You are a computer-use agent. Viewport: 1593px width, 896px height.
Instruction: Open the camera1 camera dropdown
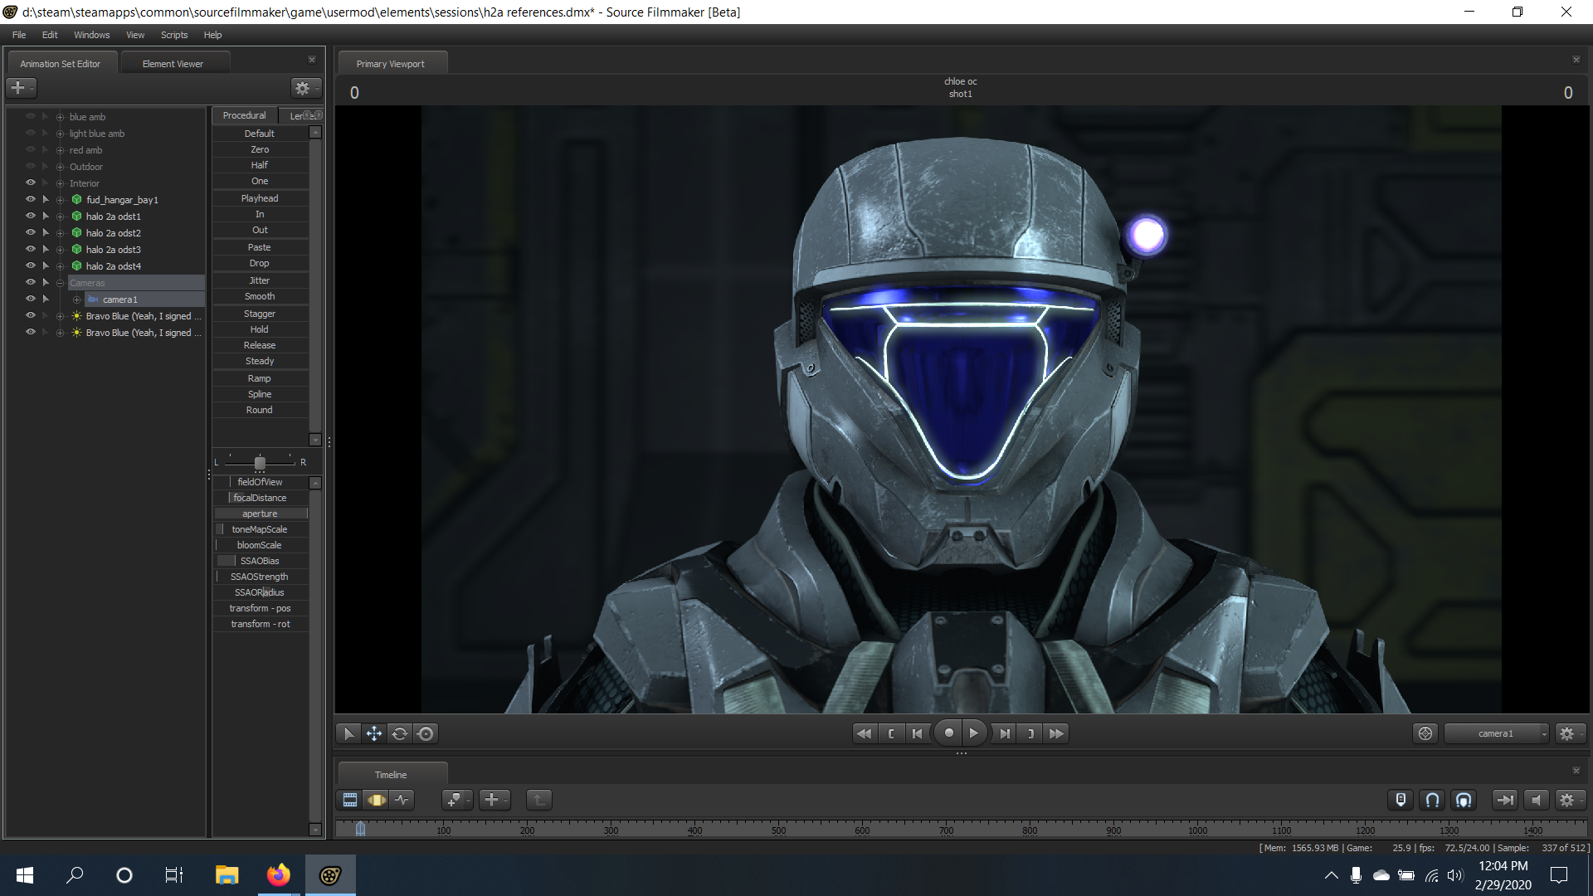(x=1496, y=733)
